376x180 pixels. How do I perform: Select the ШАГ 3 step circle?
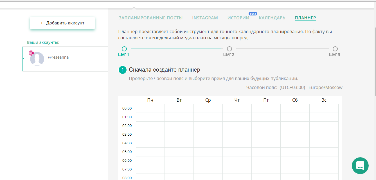[x=335, y=49]
